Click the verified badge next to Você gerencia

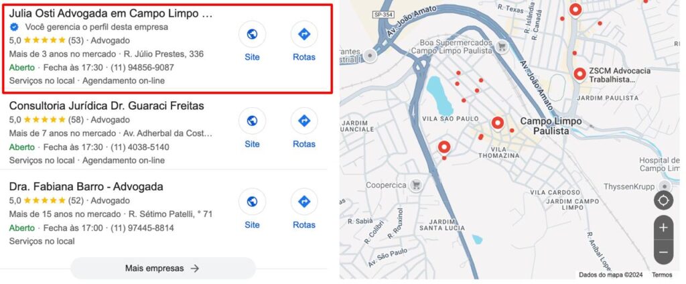14,27
